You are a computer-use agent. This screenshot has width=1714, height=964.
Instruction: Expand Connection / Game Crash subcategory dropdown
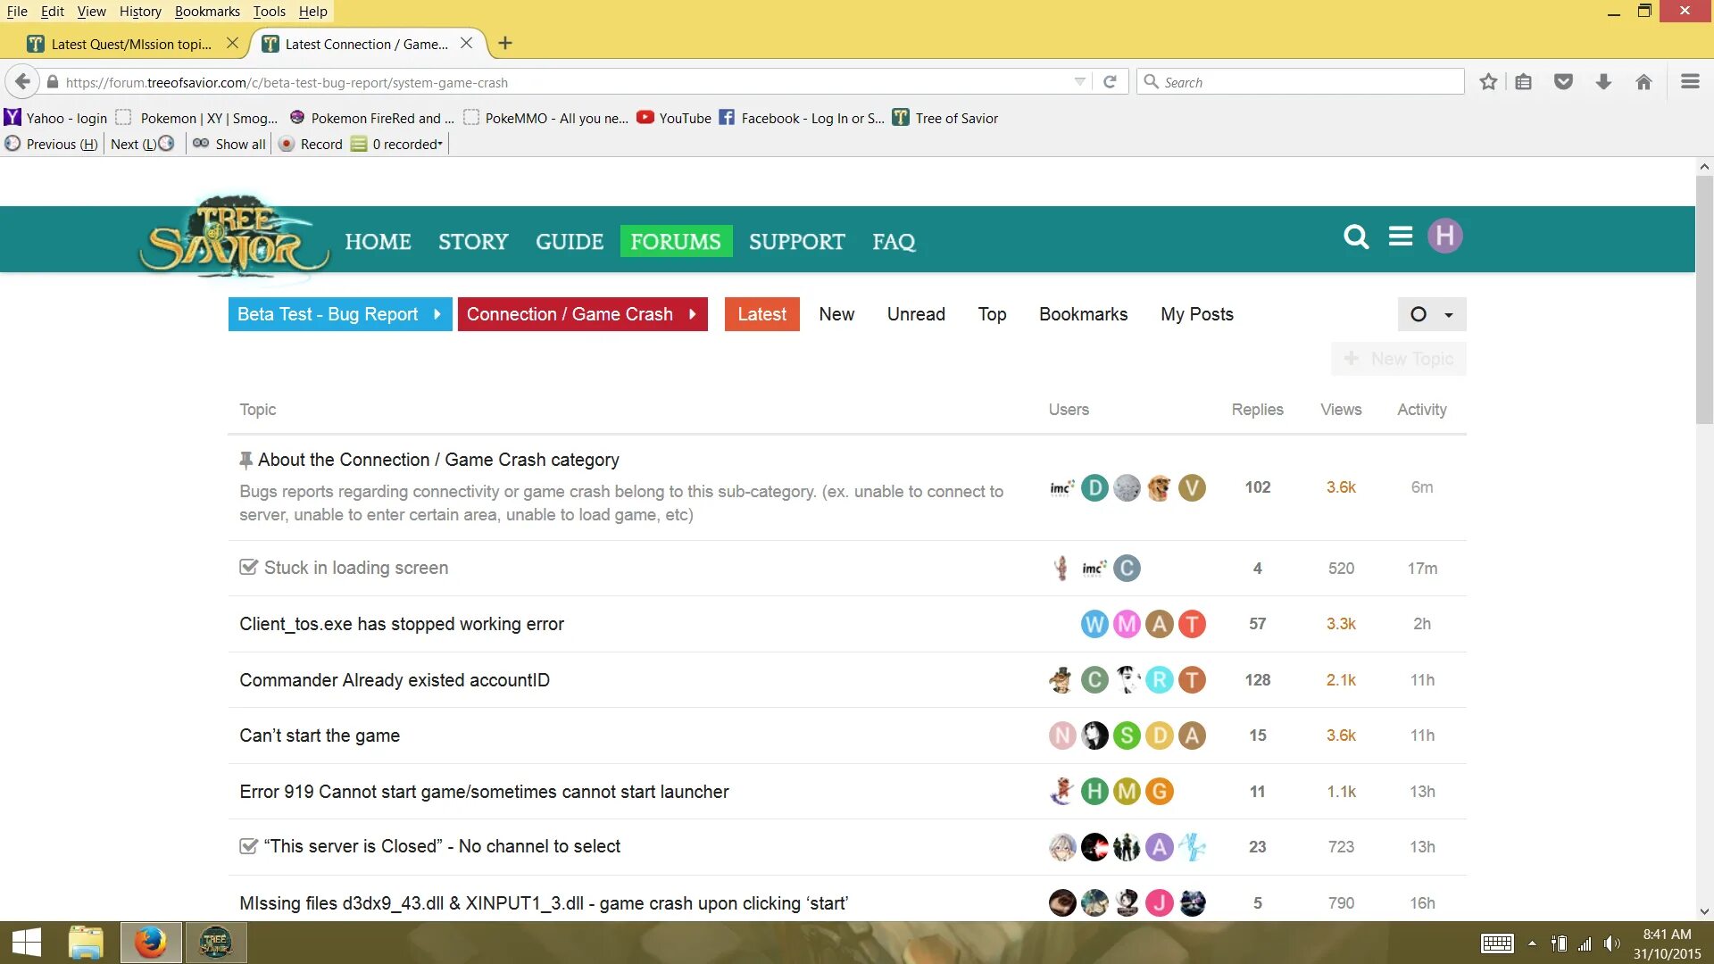pyautogui.click(x=693, y=314)
